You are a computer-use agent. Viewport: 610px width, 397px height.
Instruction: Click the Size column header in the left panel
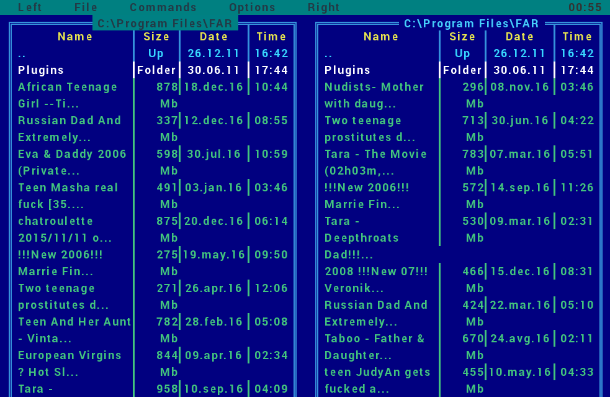pyautogui.click(x=156, y=37)
